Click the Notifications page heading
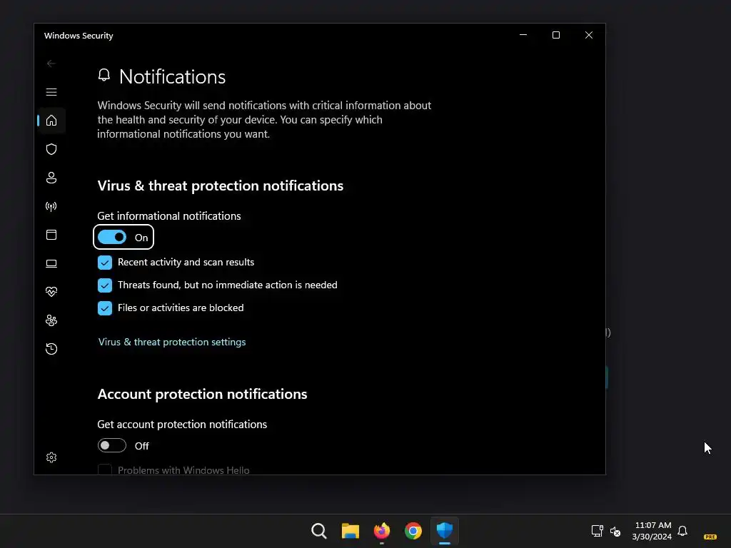The image size is (731, 548). point(172,77)
